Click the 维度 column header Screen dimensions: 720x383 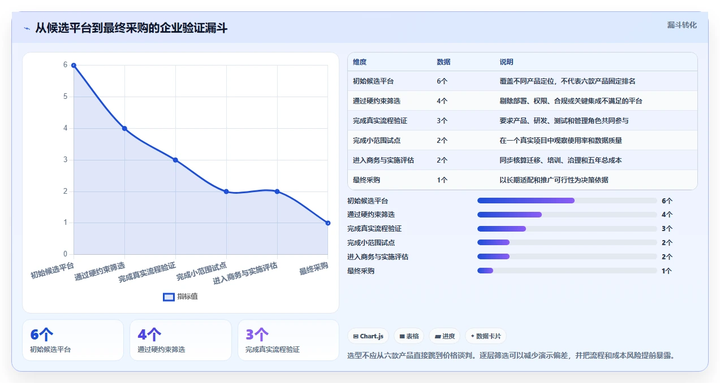click(360, 62)
